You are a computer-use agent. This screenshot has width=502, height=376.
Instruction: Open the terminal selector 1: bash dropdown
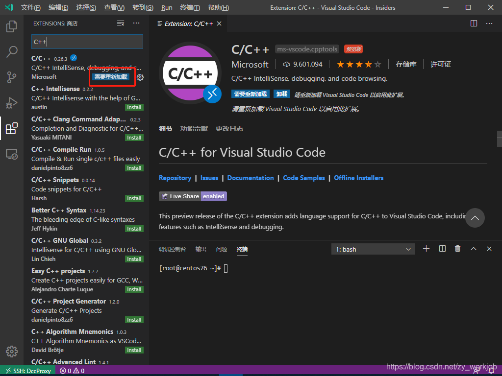pyautogui.click(x=373, y=249)
